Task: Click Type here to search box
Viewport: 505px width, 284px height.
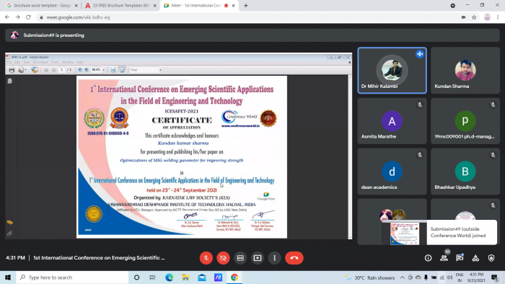Action: (72, 278)
